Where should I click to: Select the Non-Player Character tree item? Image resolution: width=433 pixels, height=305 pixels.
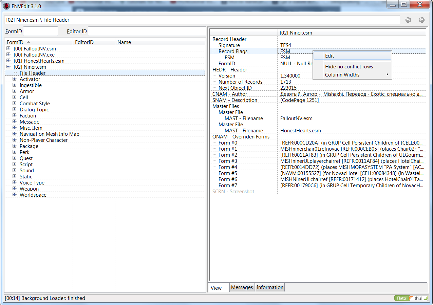pos(43,140)
